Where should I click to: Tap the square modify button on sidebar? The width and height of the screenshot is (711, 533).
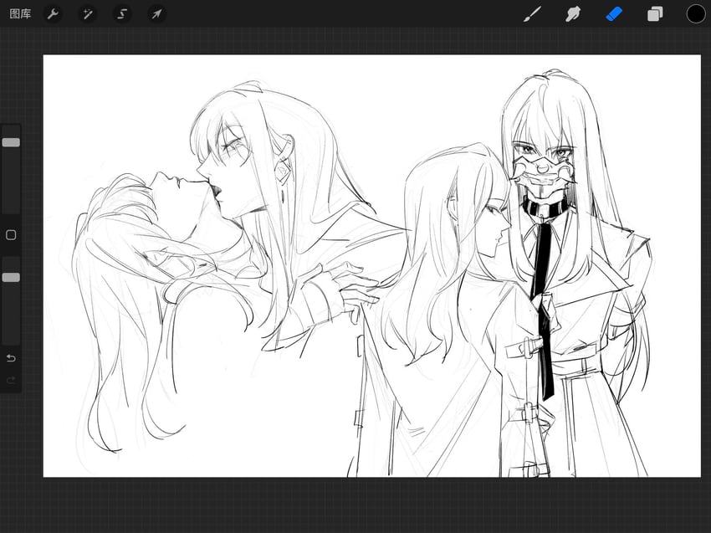point(11,235)
